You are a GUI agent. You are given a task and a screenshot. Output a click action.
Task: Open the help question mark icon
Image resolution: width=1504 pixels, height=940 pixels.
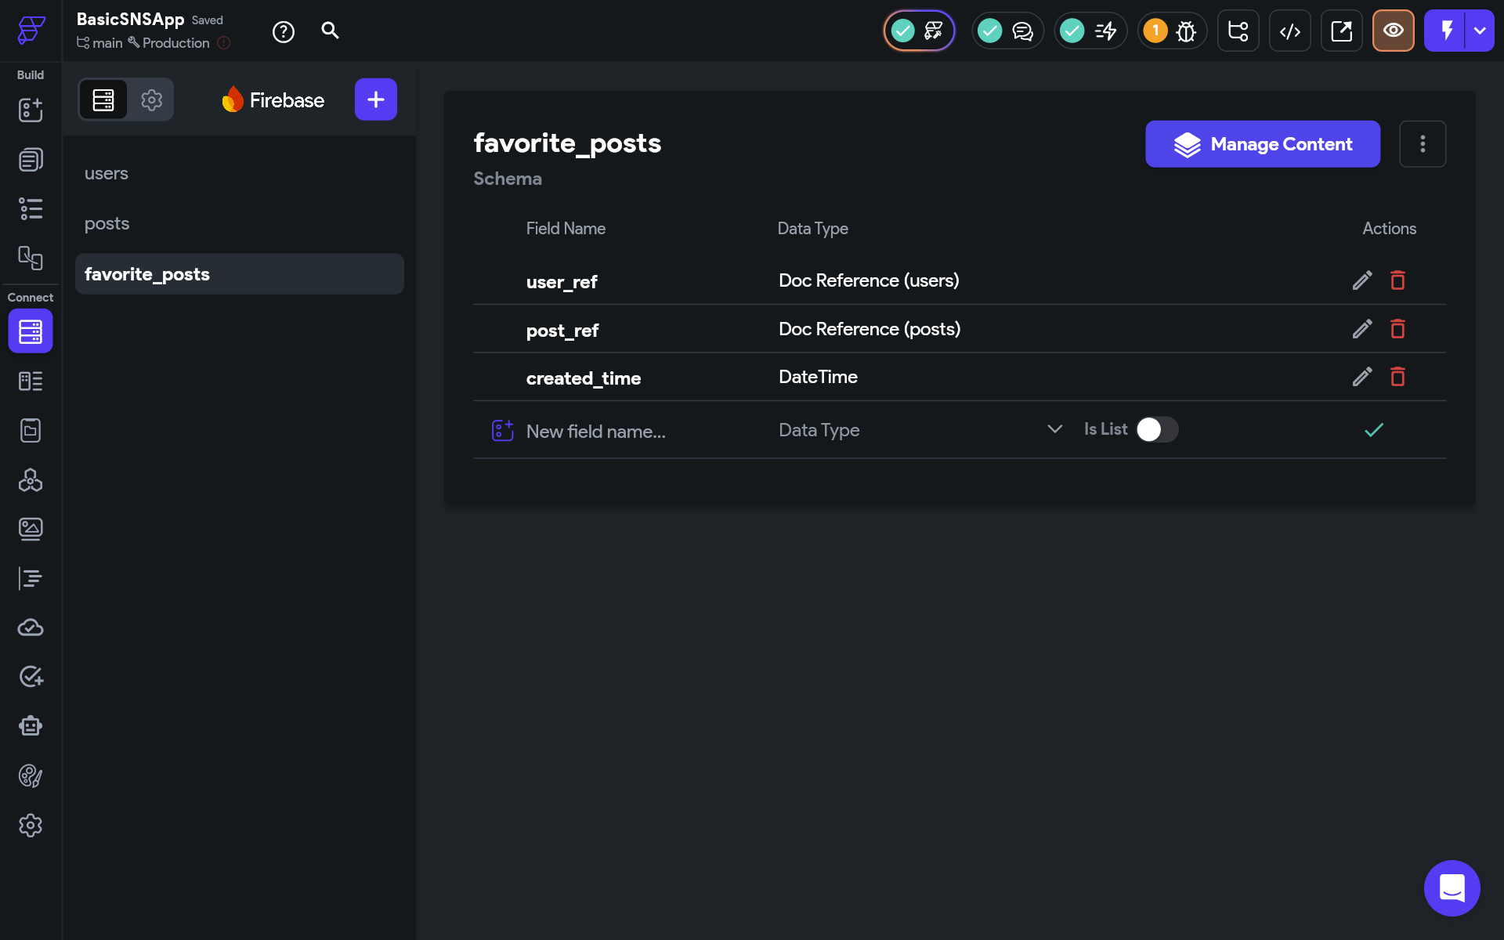[283, 32]
